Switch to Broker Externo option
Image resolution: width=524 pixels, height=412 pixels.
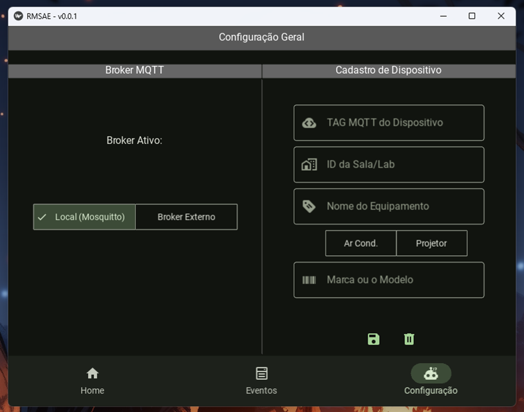187,217
